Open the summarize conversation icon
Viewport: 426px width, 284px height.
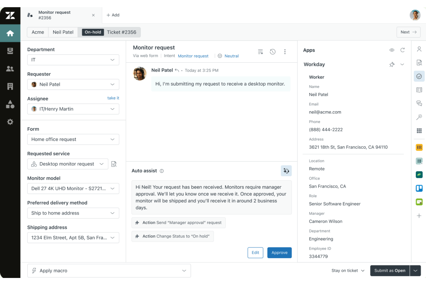[260, 52]
